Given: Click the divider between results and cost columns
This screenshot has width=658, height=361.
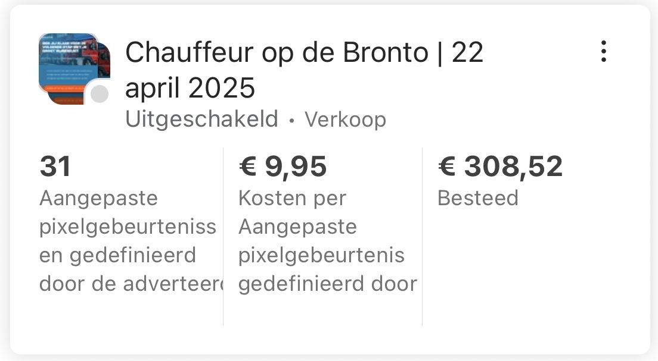Looking at the screenshot, I should tap(224, 238).
